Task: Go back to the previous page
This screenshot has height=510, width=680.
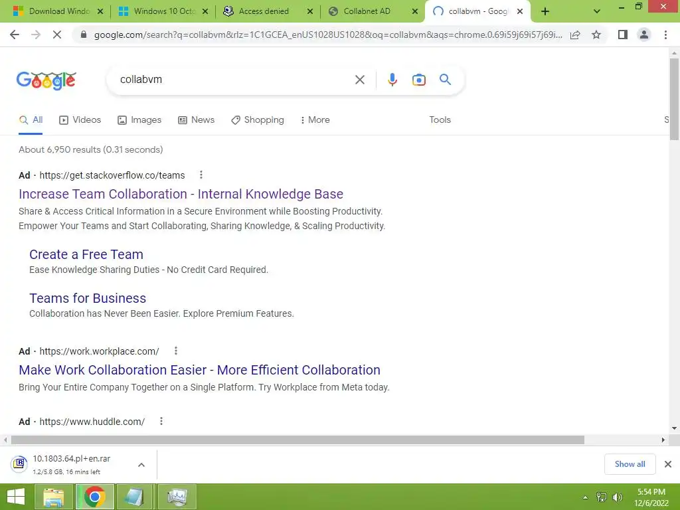Action: 15,35
